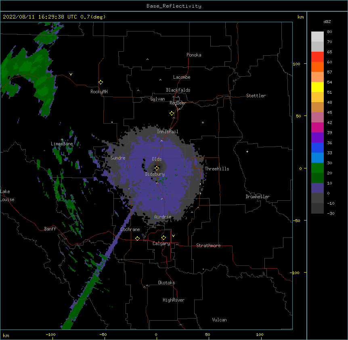Click the Sylvan label
The image size is (348, 340).
[157, 99]
